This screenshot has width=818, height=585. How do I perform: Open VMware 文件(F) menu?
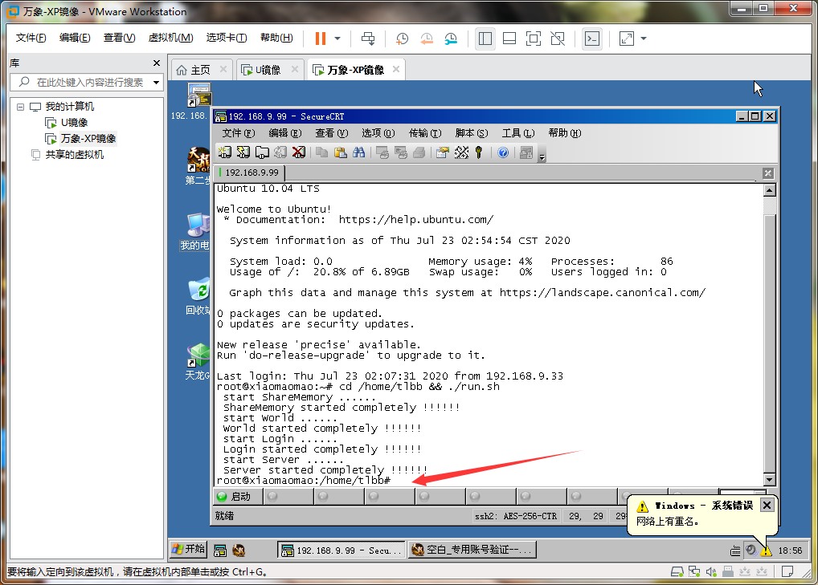[31, 38]
